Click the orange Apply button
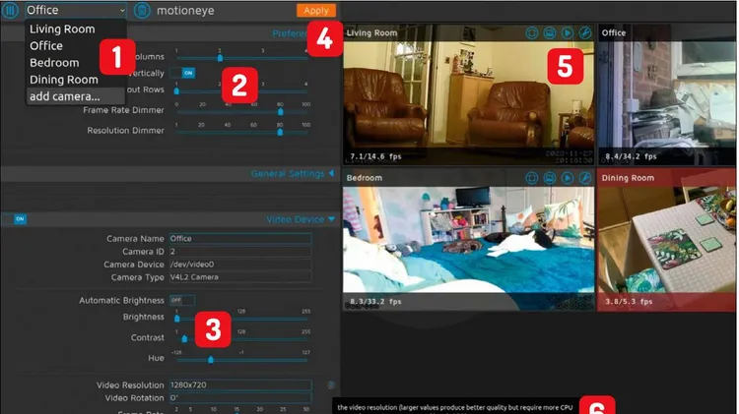 [x=316, y=11]
